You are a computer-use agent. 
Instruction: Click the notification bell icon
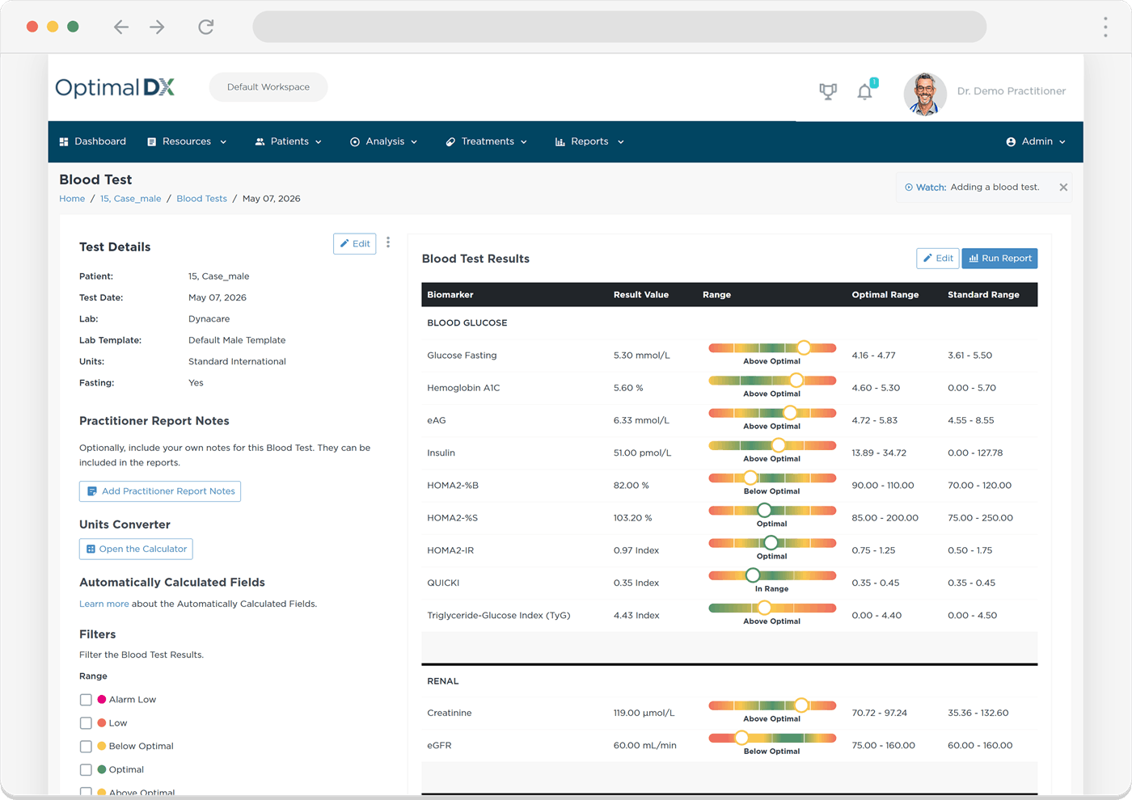tap(865, 91)
